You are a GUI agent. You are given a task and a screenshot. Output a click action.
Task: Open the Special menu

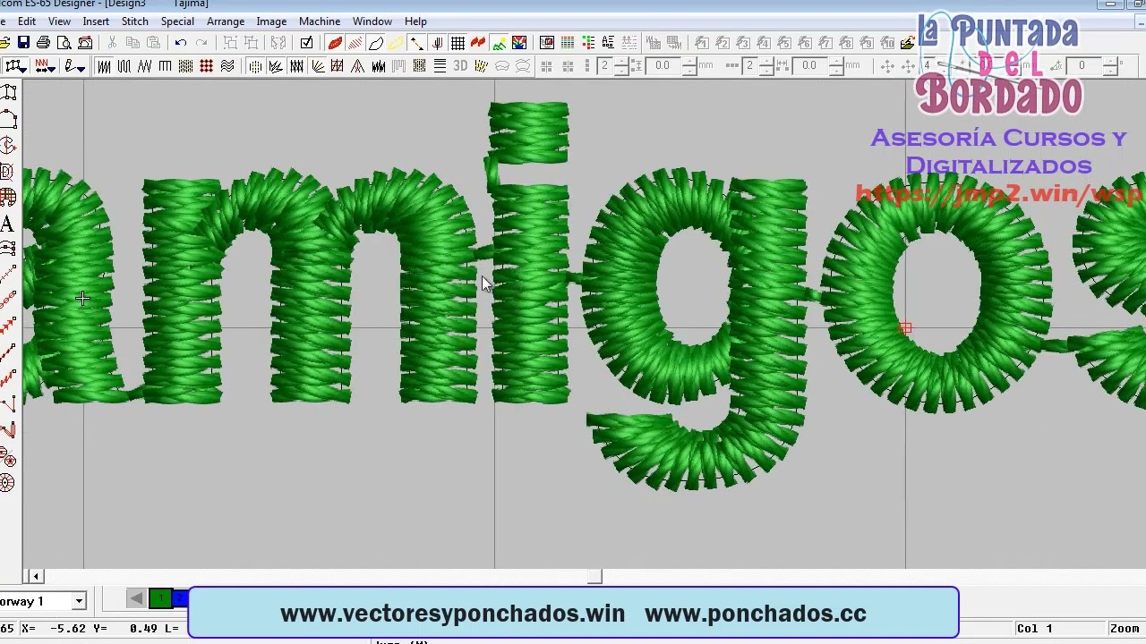[177, 21]
